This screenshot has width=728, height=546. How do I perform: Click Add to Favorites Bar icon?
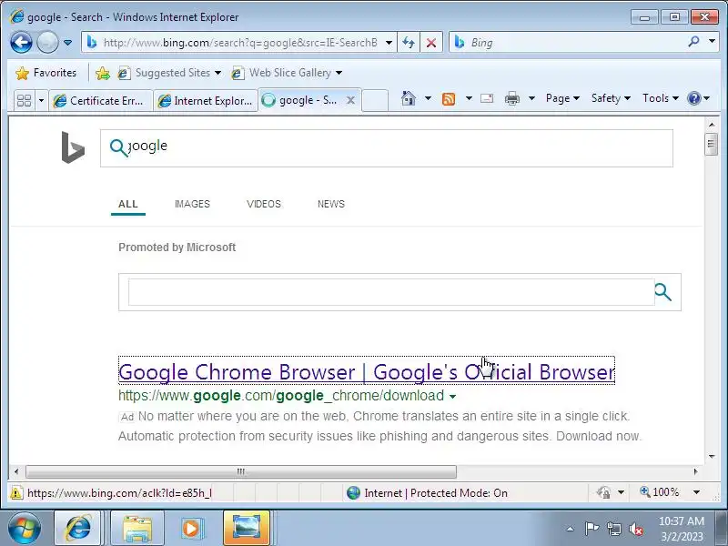[x=102, y=73]
